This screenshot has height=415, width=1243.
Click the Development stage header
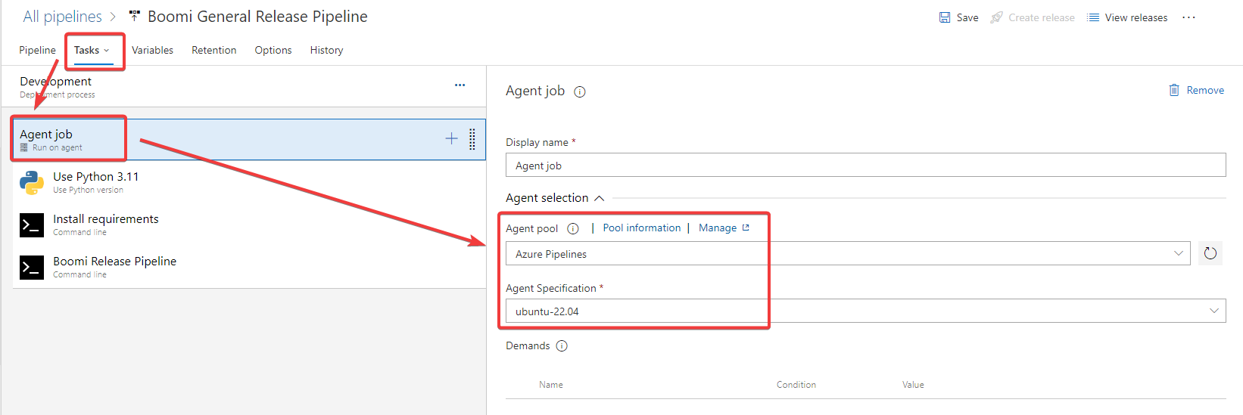[55, 81]
